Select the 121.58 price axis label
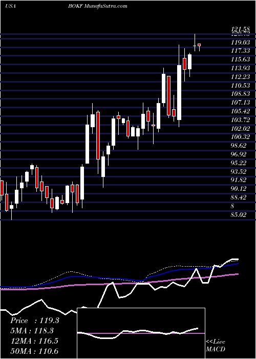The height and width of the screenshot is (359, 256). coord(240,29)
